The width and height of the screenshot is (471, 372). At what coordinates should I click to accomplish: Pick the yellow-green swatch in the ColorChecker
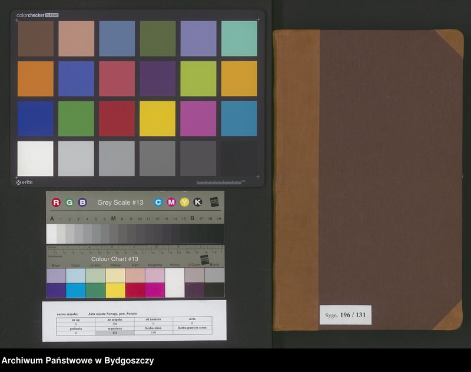pos(198,79)
